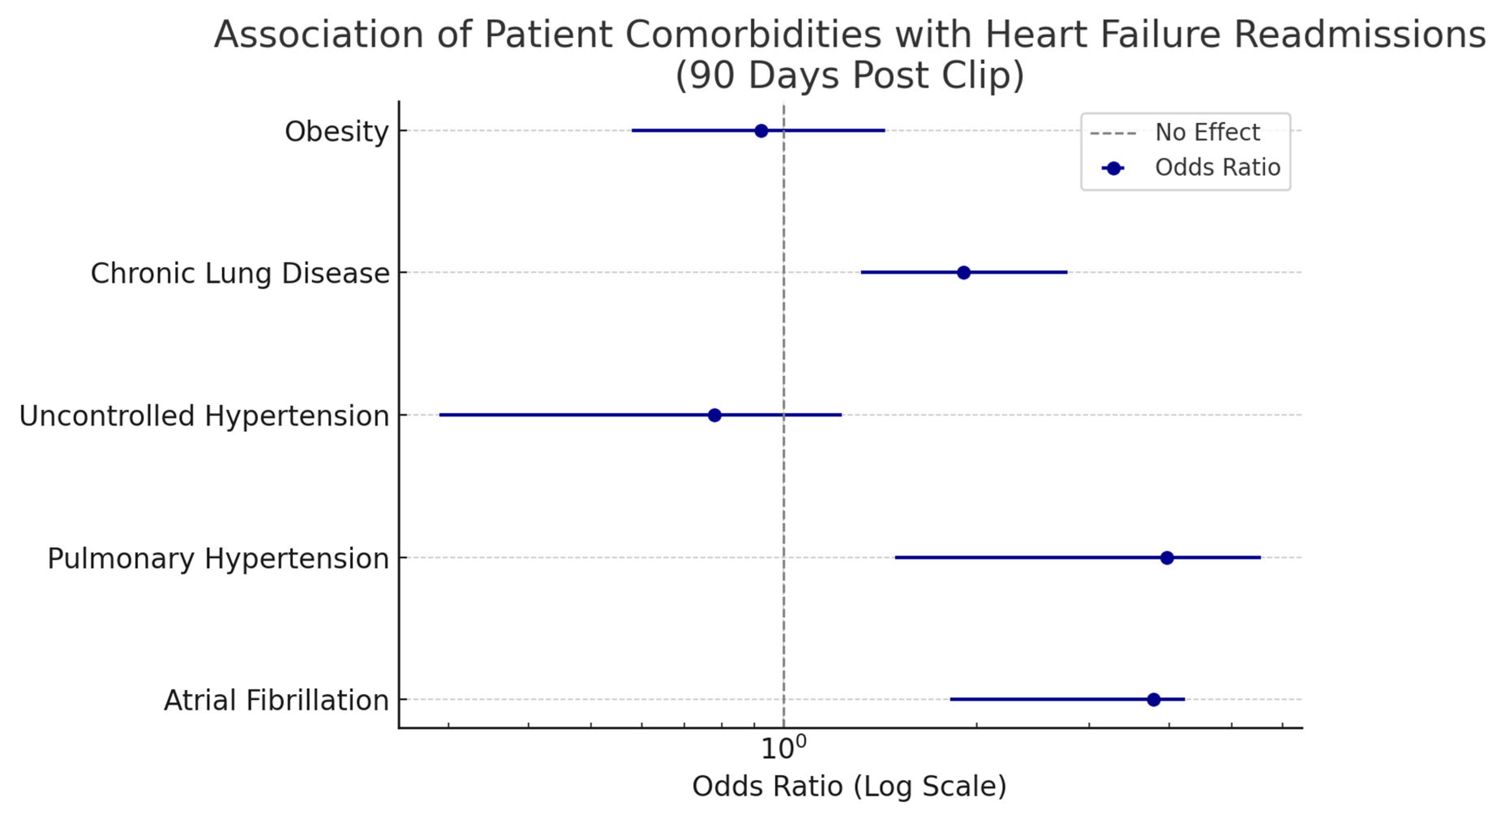The width and height of the screenshot is (1502, 815).
Task: Click the No Effect legend dashed line sample
Action: coord(1113,133)
